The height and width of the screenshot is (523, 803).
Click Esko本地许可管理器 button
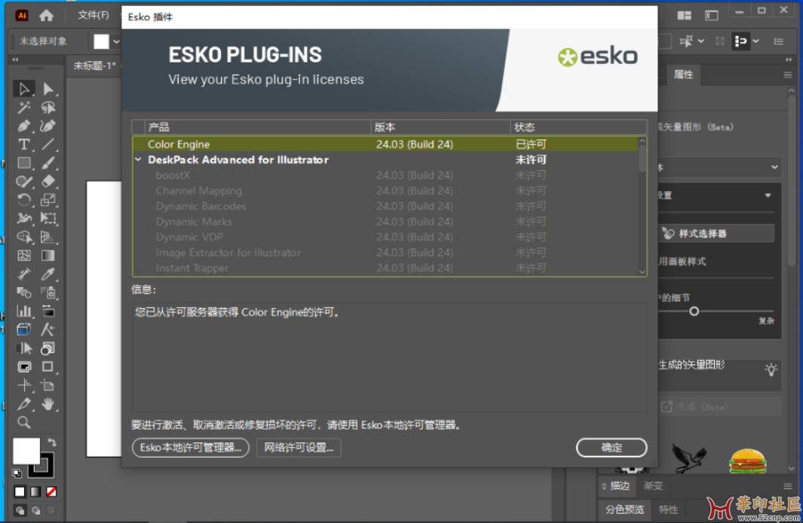point(191,447)
